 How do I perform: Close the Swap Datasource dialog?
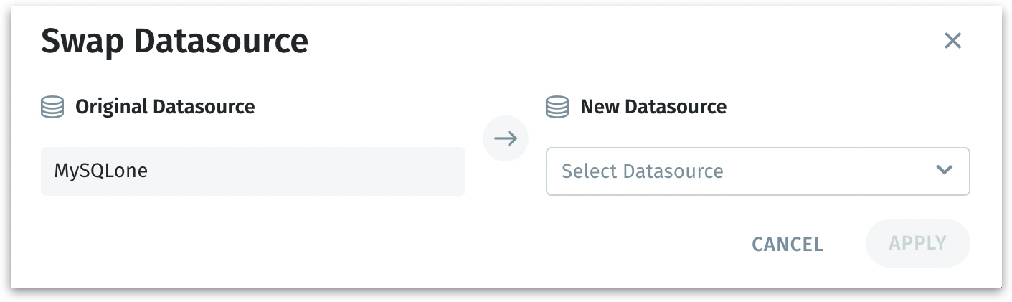tap(952, 41)
